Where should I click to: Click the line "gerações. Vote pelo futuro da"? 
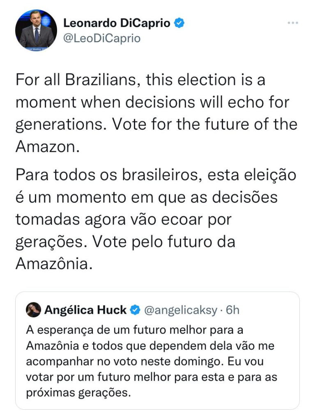pos(125,242)
